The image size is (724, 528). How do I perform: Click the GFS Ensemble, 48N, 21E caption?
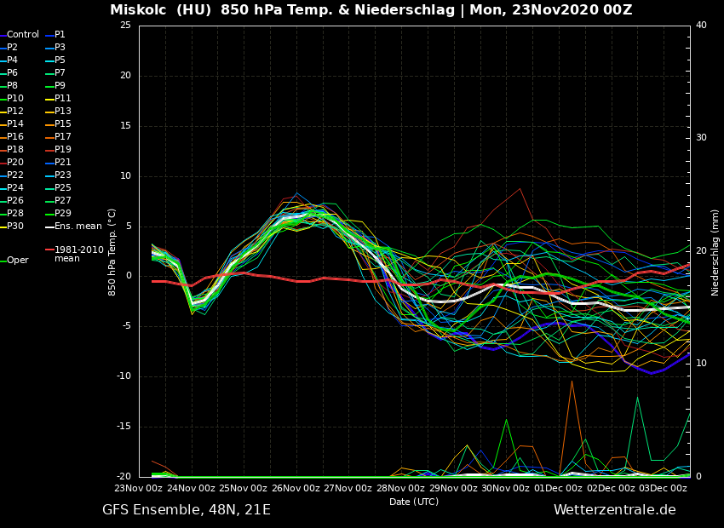(x=187, y=510)
